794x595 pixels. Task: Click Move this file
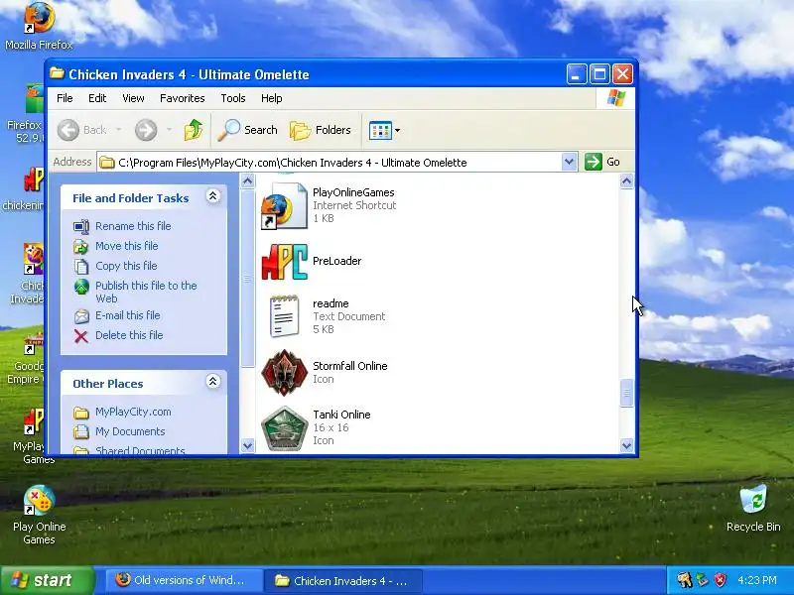[127, 246]
